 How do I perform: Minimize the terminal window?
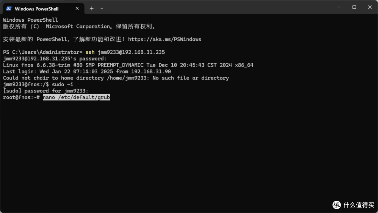tap(338, 7)
